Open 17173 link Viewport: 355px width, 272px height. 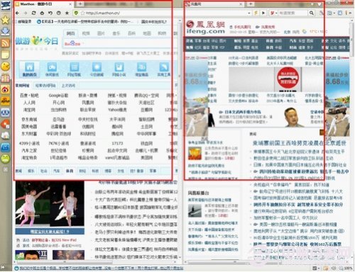coord(117,143)
